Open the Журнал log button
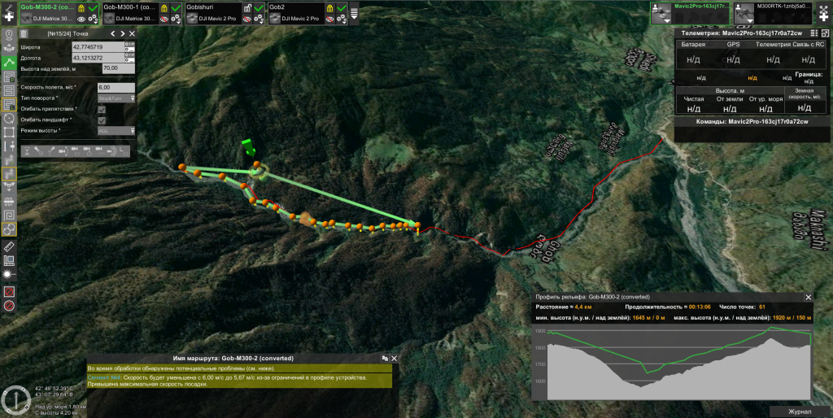833x418 pixels. [x=800, y=411]
